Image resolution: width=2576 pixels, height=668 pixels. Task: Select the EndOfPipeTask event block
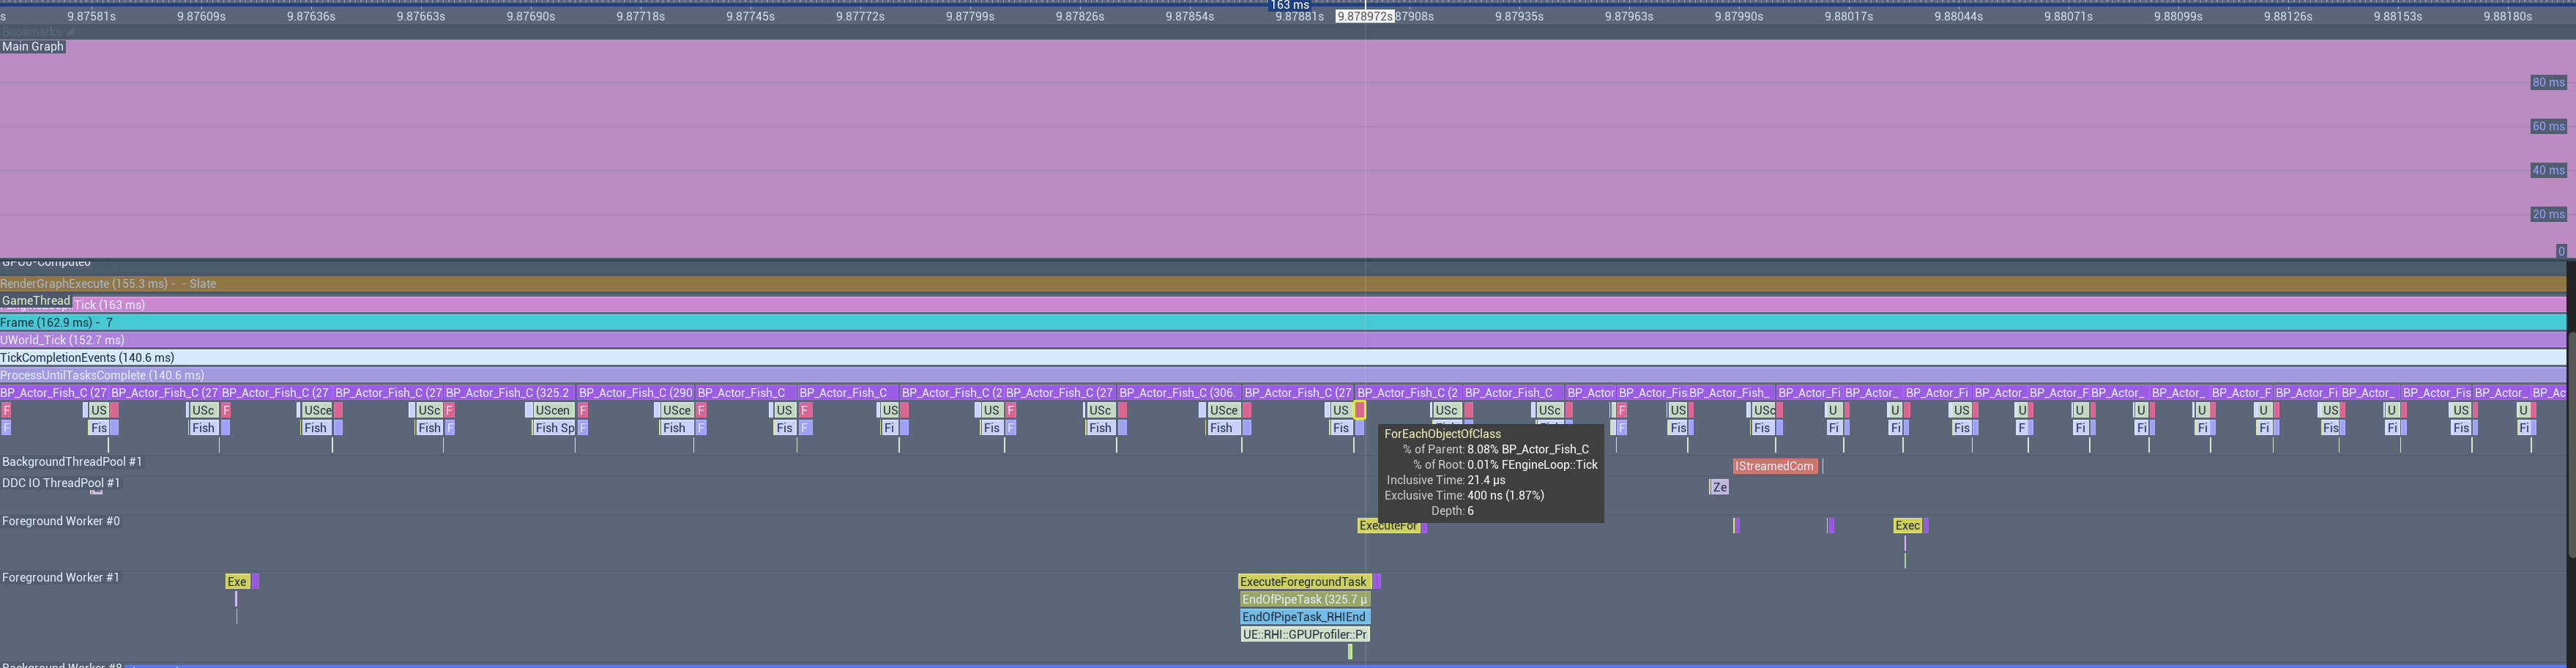pyautogui.click(x=1304, y=600)
